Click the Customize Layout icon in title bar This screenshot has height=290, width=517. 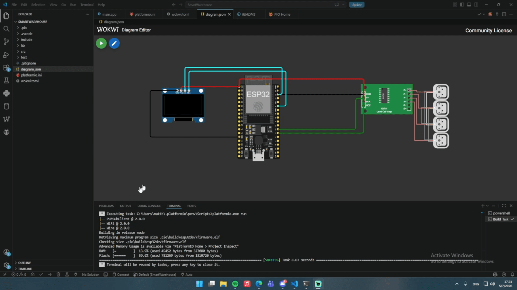click(455, 5)
